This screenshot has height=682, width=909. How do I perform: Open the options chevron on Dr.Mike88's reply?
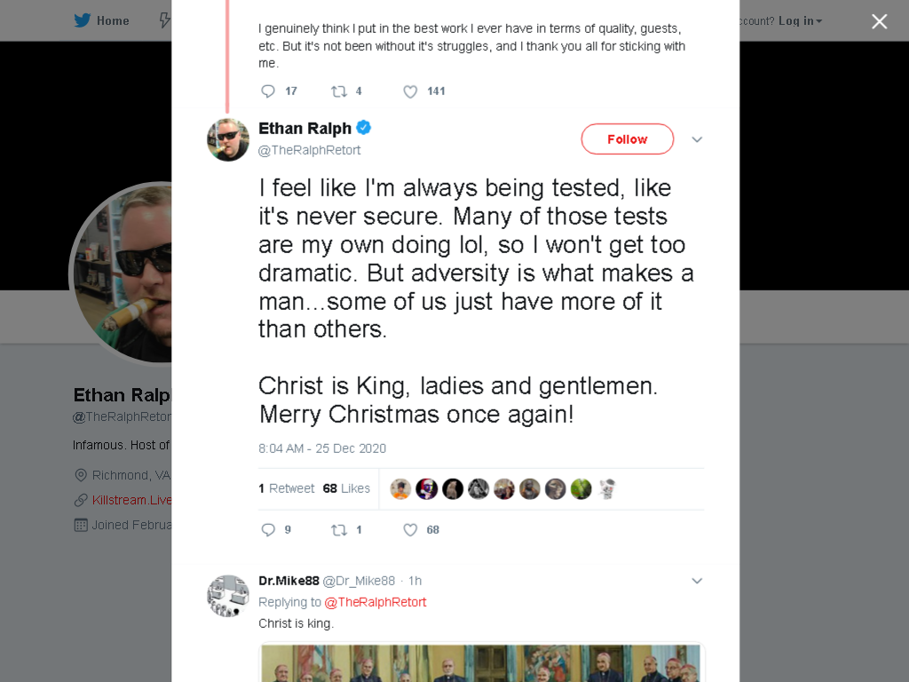click(697, 581)
